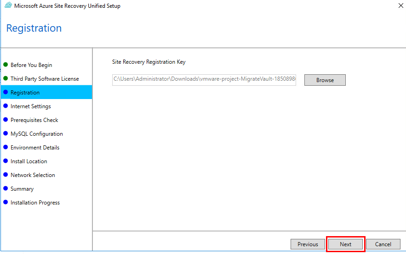Click the blue dot beside Registration

tap(6, 92)
